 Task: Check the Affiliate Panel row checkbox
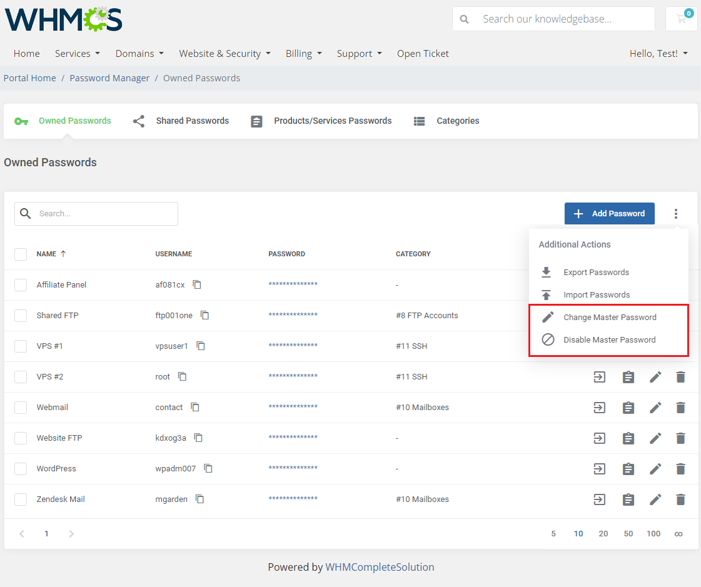21,285
